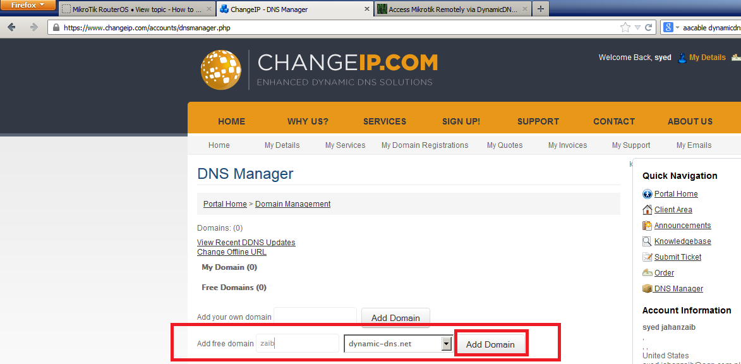Open the SERVICES menu in orange navbar
The width and height of the screenshot is (741, 364).
tap(384, 121)
